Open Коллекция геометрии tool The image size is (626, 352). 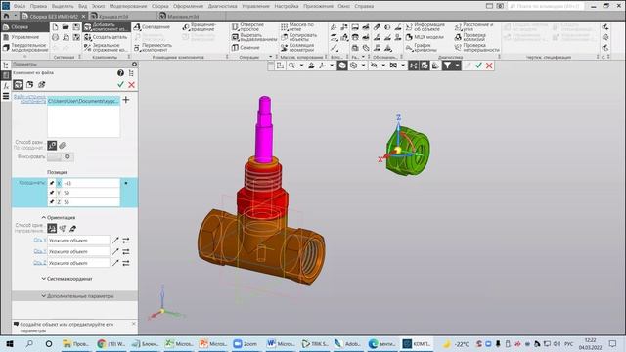pos(297,48)
